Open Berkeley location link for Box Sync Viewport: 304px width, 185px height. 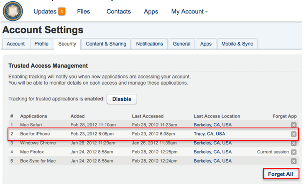[213, 161]
